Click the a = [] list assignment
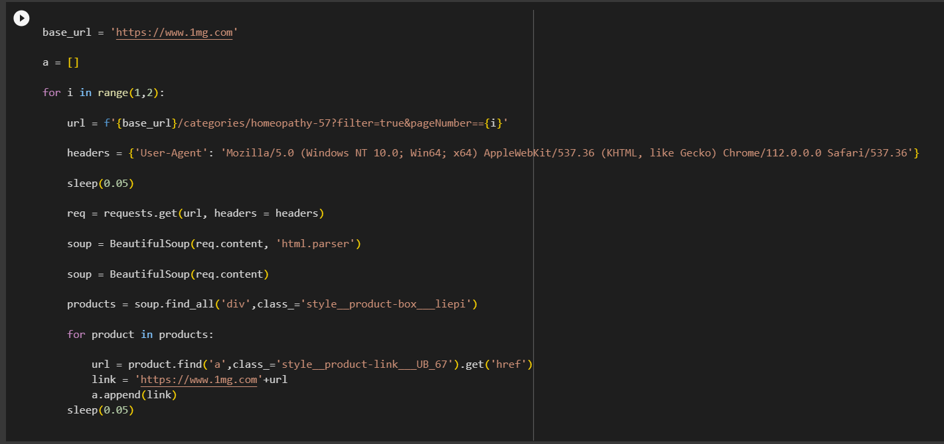This screenshot has width=944, height=444. (60, 62)
